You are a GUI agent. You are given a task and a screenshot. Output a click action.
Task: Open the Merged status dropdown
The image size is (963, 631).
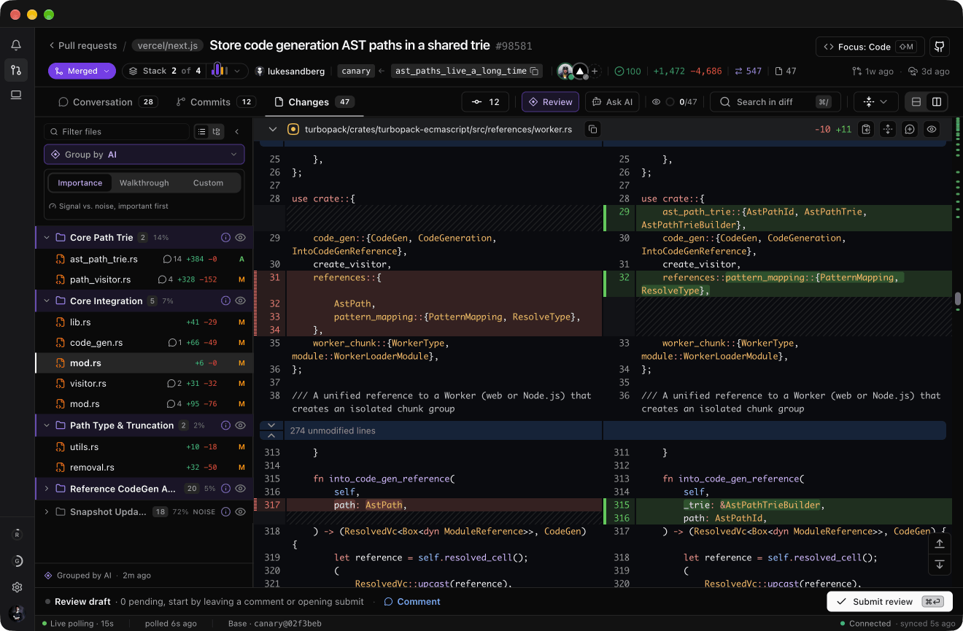click(82, 71)
